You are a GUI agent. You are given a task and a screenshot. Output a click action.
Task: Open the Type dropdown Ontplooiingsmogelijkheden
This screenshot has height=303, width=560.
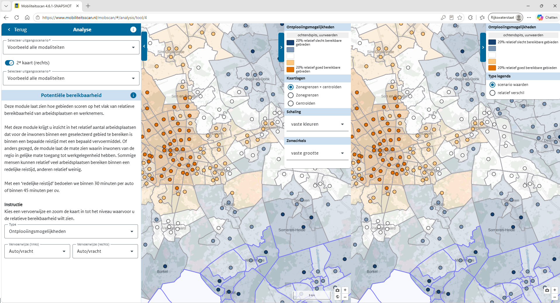[x=71, y=231]
